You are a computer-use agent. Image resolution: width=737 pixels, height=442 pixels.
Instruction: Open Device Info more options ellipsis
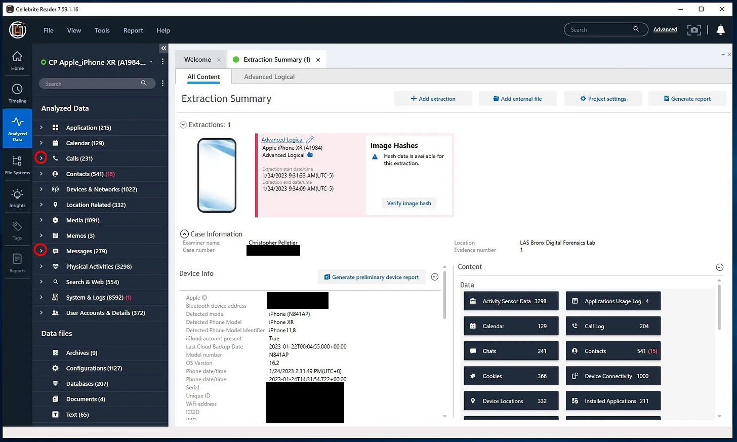[434, 277]
